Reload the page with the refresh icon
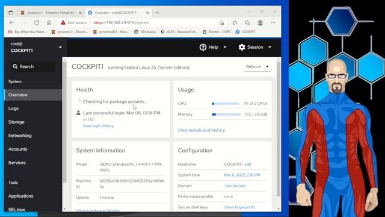This screenshot has height=217, width=385. pyautogui.click(x=37, y=22)
